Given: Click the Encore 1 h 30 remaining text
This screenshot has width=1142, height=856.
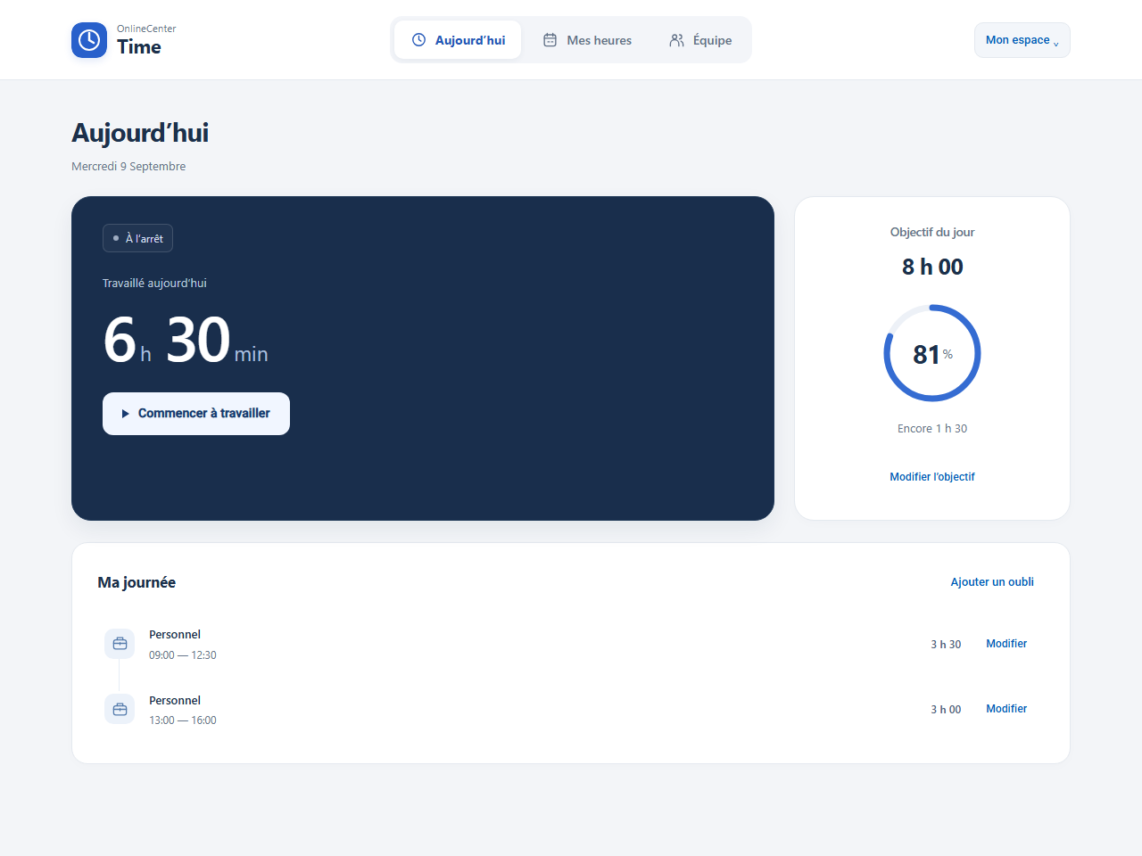Looking at the screenshot, I should coord(932,429).
